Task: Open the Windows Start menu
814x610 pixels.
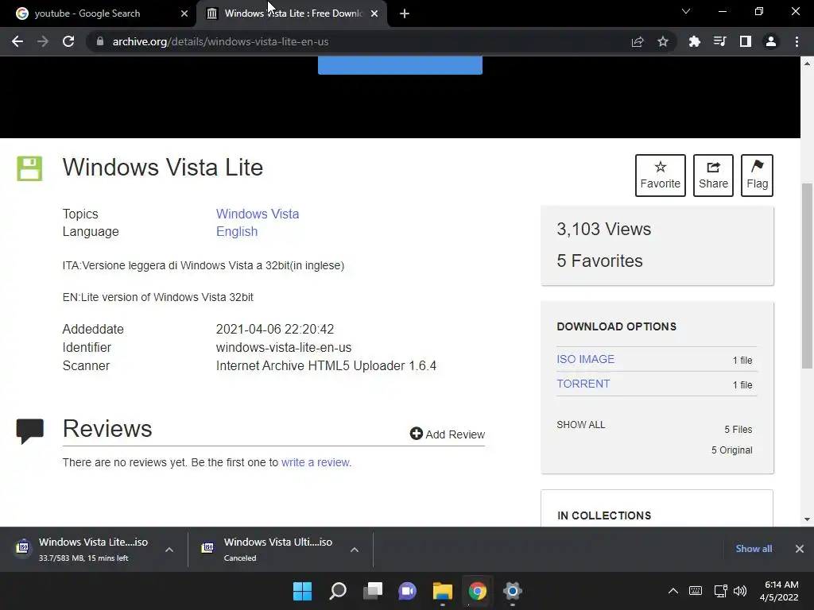Action: pyautogui.click(x=303, y=591)
